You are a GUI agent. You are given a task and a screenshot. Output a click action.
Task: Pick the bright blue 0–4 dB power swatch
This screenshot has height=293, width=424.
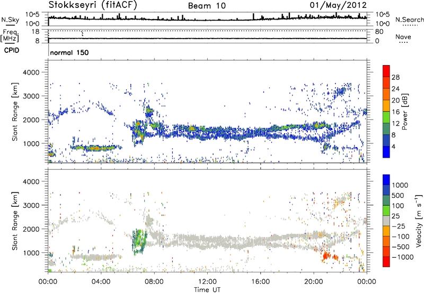pos(386,152)
